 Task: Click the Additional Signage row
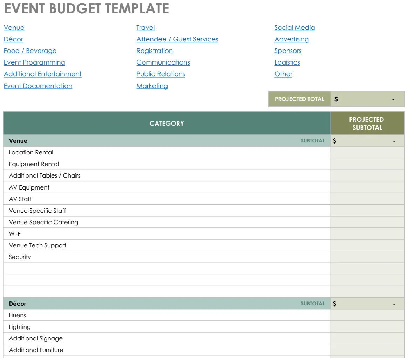coord(167,338)
